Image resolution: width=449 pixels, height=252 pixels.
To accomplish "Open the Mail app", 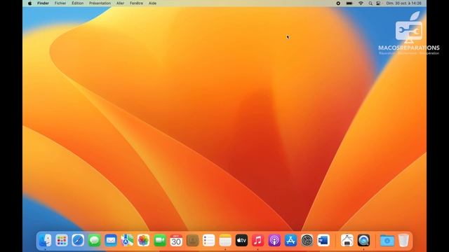I will click(111, 240).
